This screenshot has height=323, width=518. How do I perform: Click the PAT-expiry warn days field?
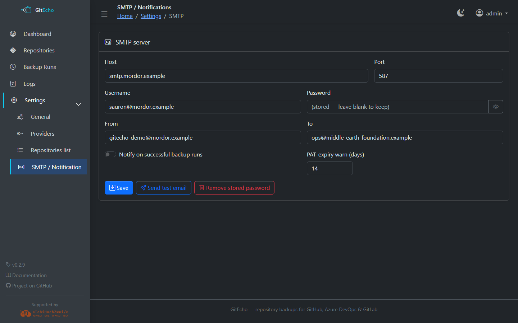tap(330, 168)
